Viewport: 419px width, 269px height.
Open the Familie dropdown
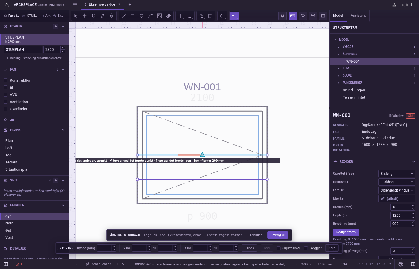click(x=397, y=190)
